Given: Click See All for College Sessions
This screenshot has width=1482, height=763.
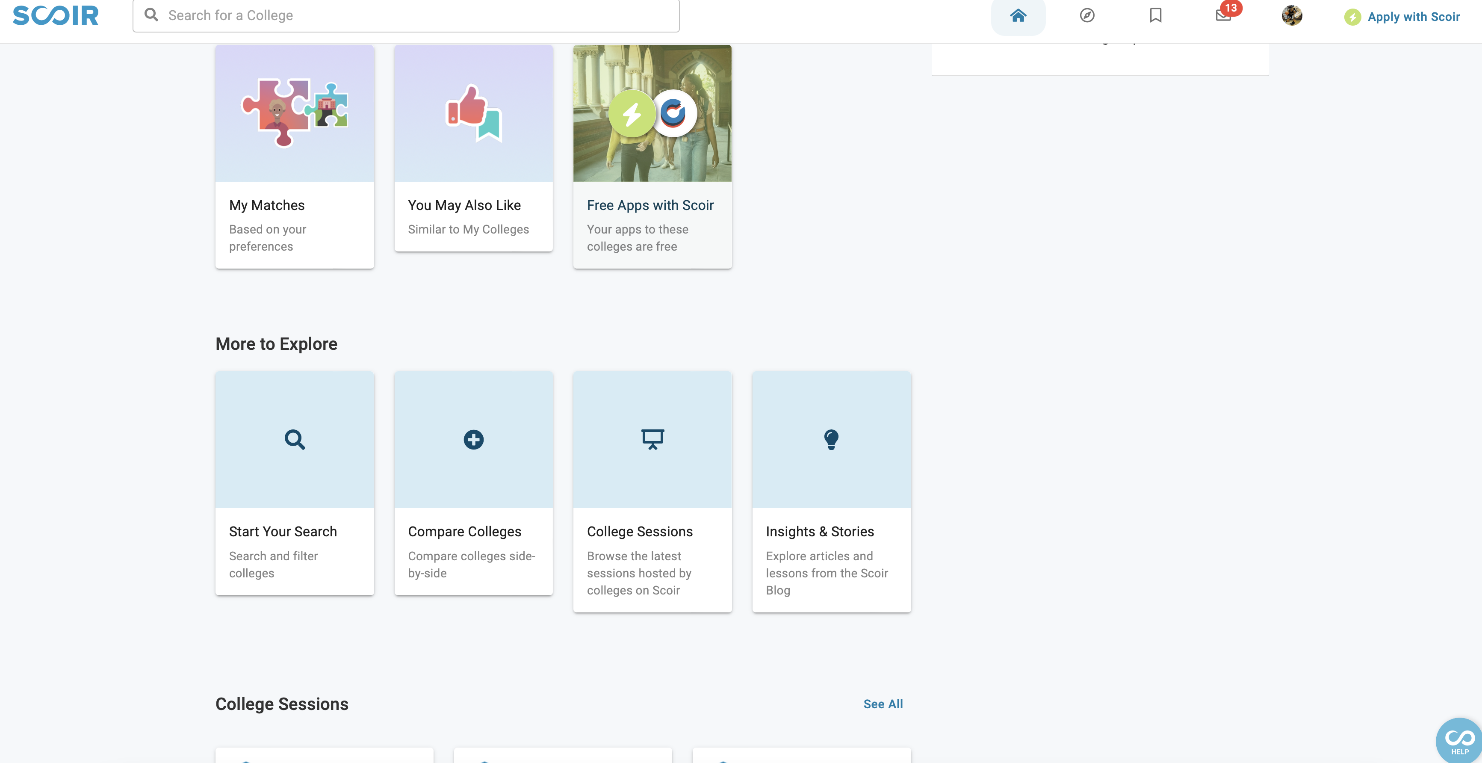Looking at the screenshot, I should [x=883, y=704].
